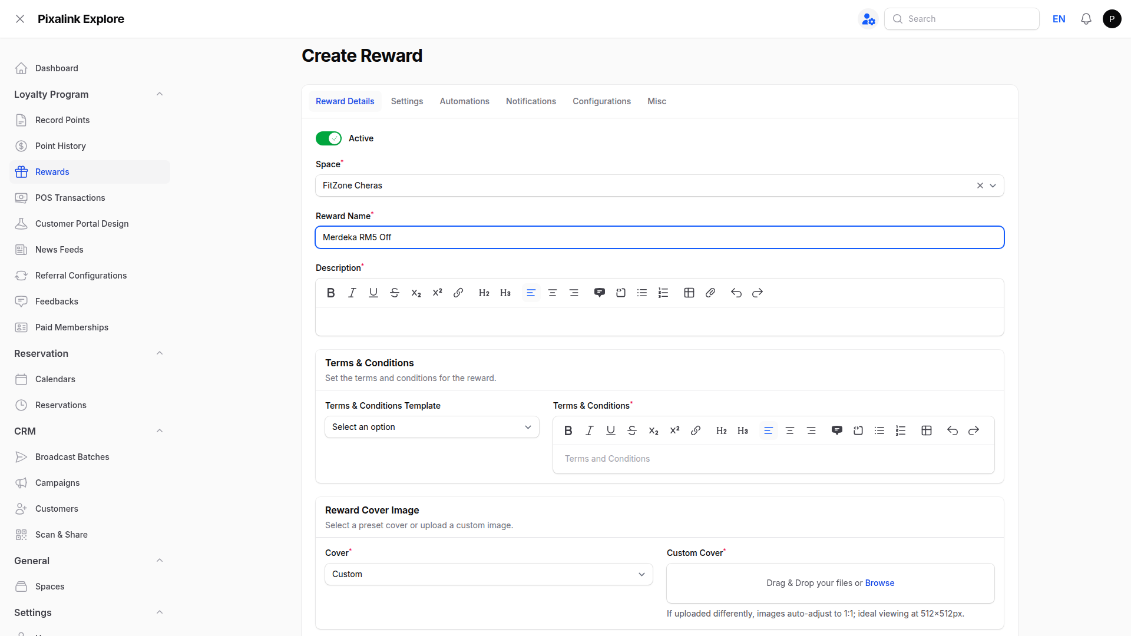
Task: Click Italic in the Description toolbar
Action: pyautogui.click(x=352, y=293)
